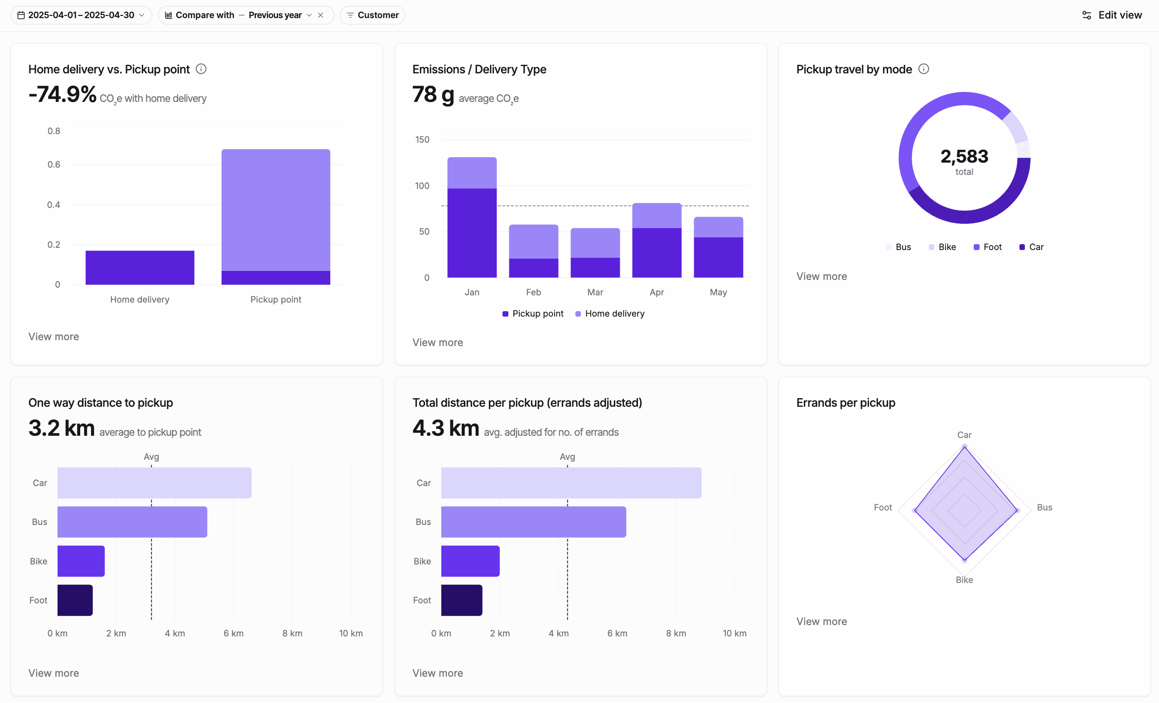Toggle the Bike legend item in donut chart
Screen dimensions: 1159x703
pos(942,247)
